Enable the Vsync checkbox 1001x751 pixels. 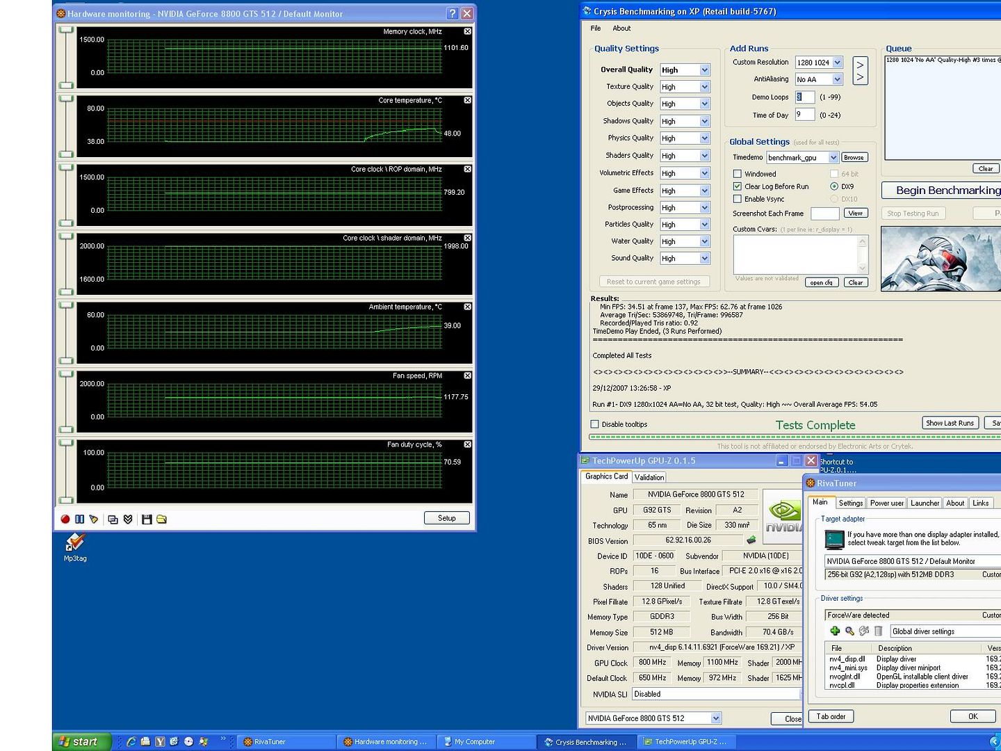point(738,199)
